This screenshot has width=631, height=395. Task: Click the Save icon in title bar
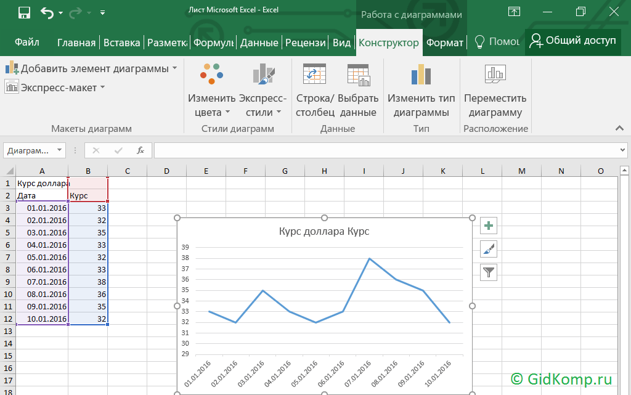click(x=25, y=12)
